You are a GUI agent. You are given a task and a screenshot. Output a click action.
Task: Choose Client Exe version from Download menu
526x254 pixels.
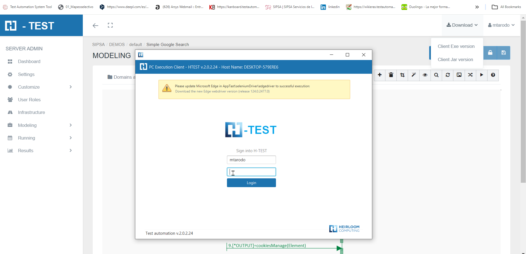456,46
